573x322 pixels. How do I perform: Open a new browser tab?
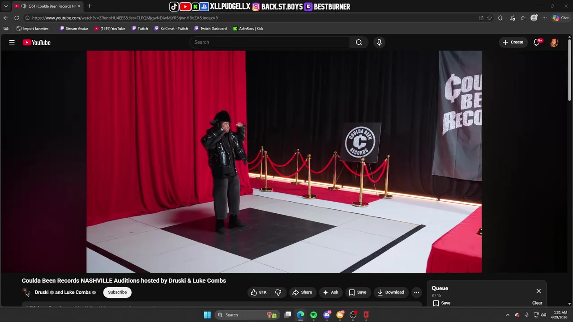click(x=90, y=6)
